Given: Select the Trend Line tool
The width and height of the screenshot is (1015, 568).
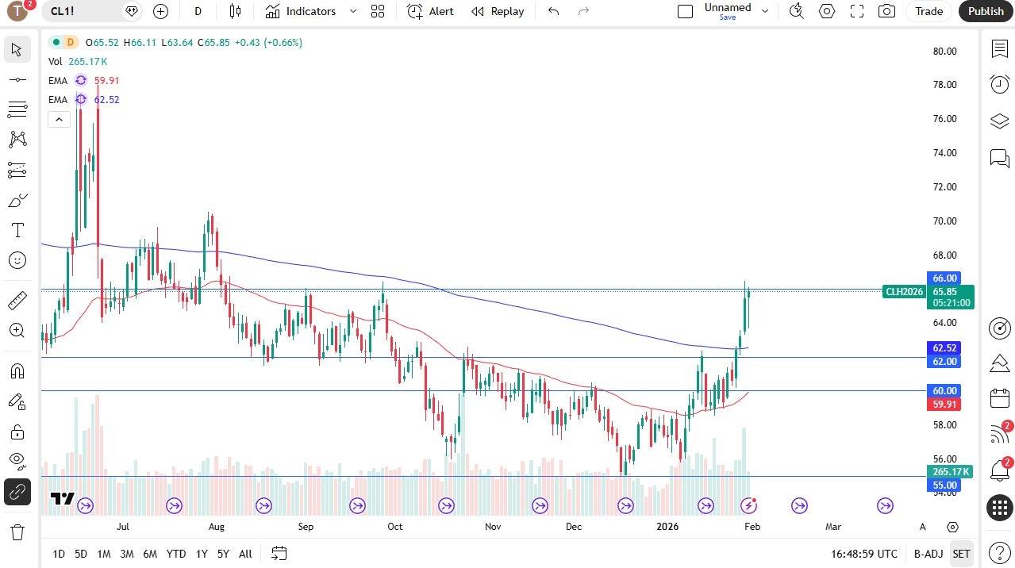Looking at the screenshot, I should 17,79.
